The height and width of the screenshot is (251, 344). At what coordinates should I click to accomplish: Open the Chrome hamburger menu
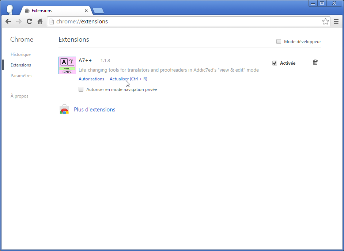click(336, 22)
